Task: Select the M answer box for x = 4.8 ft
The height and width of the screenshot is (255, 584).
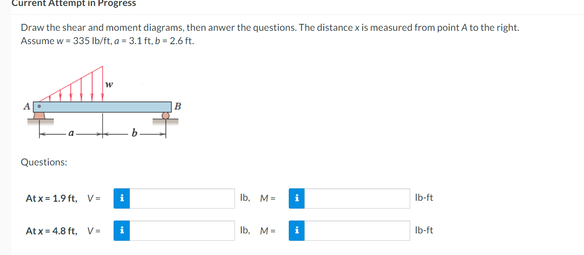Action: (357, 231)
